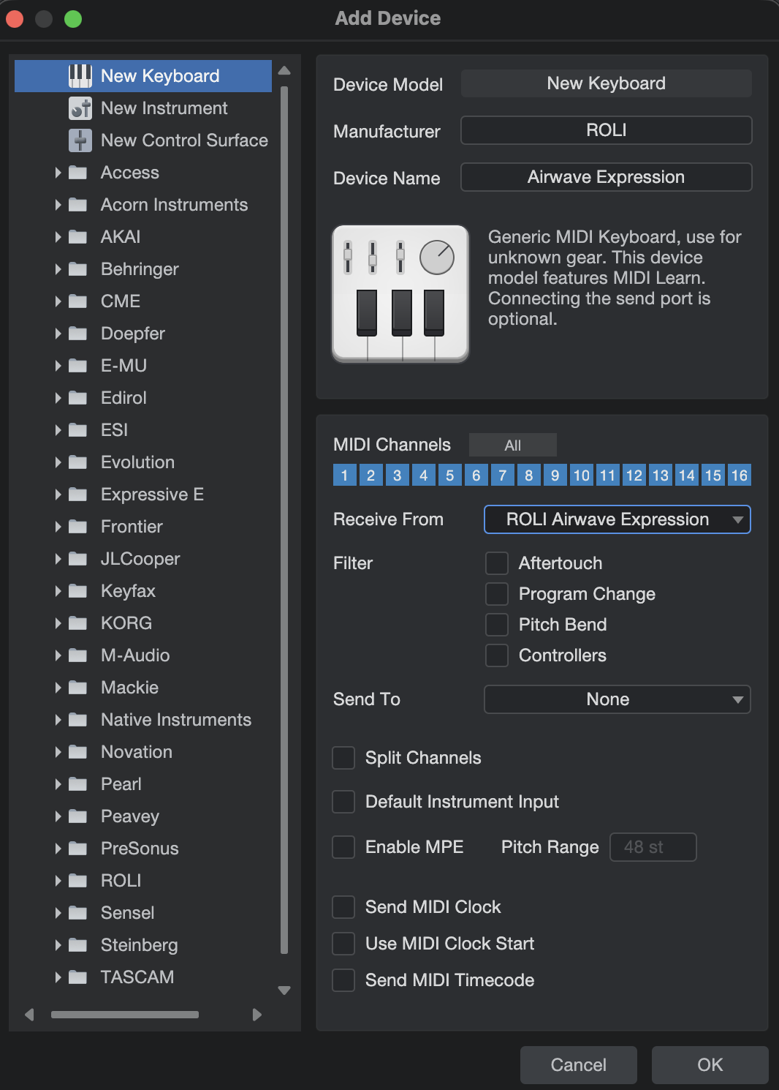779x1090 pixels.
Task: Select the New Instrument icon
Action: coord(80,108)
